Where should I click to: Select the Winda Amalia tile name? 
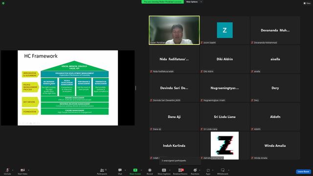point(275,146)
